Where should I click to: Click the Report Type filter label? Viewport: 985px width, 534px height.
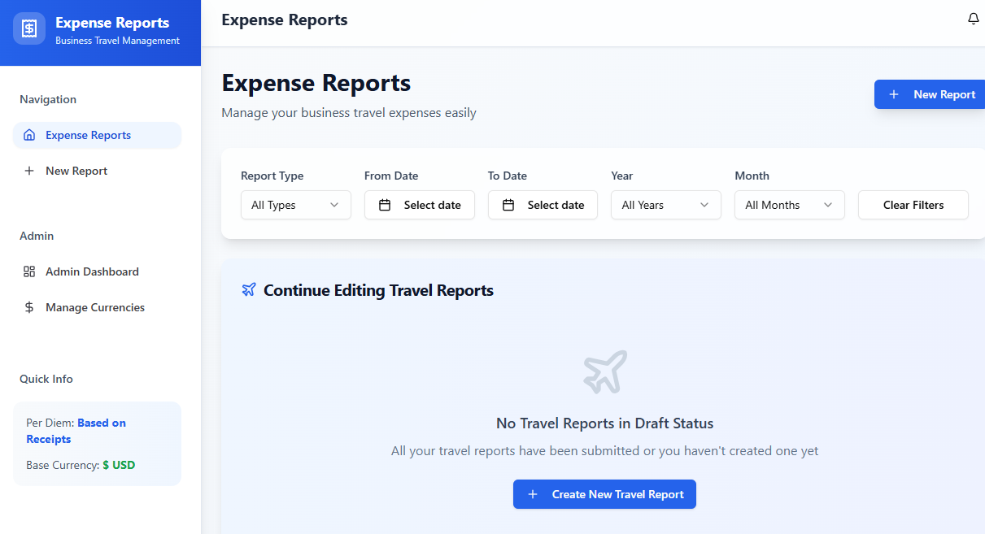[x=272, y=176]
